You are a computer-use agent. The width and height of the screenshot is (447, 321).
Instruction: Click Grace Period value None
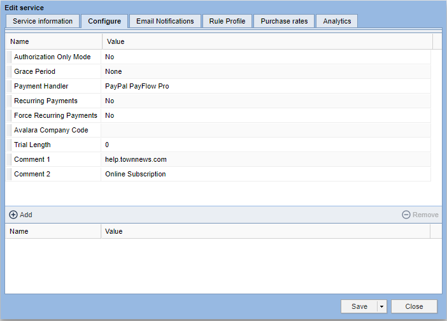(113, 71)
